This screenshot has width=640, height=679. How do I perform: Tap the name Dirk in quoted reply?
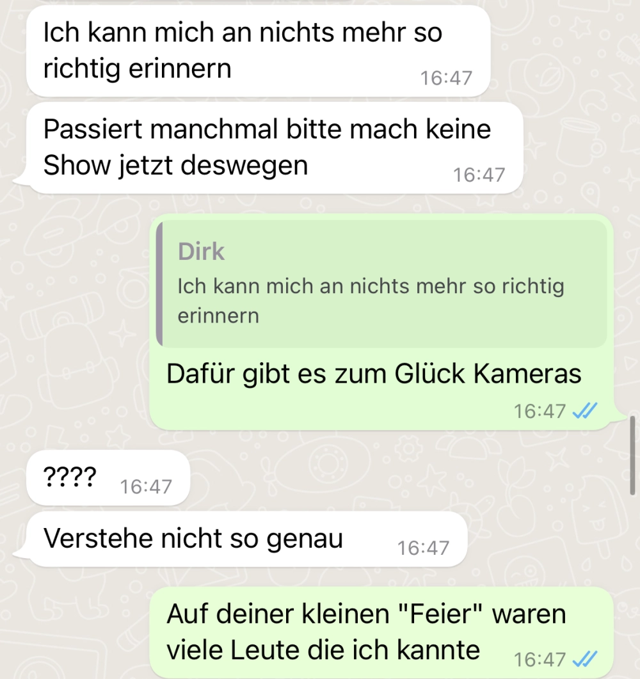click(x=202, y=252)
